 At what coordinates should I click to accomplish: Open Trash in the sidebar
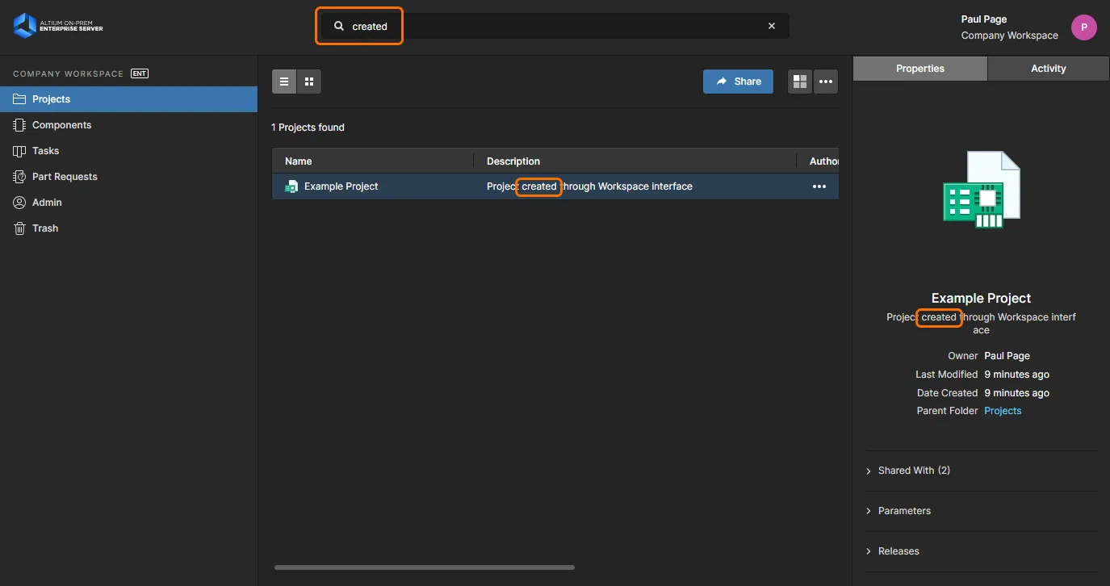[x=129, y=228]
